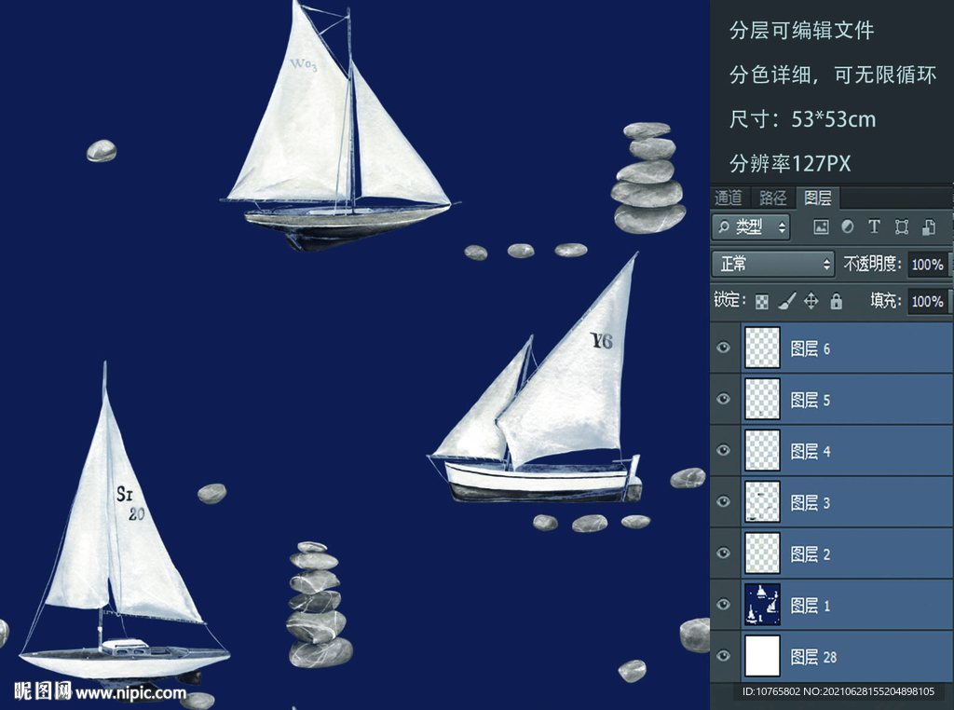Screen dimensions: 954x710
Task: Enable lock position (move icon)
Action: [x=810, y=301]
